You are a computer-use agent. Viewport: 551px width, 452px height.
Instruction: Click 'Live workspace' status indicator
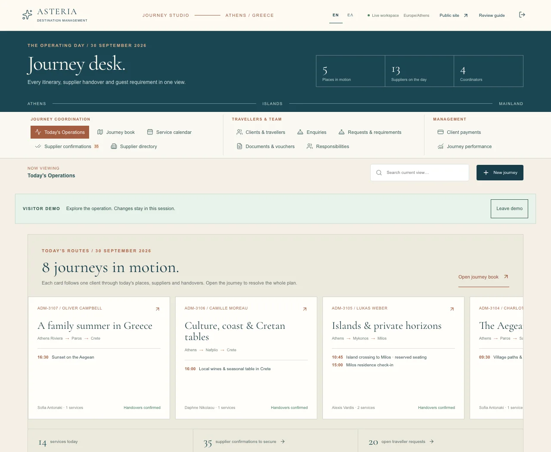pyautogui.click(x=383, y=15)
